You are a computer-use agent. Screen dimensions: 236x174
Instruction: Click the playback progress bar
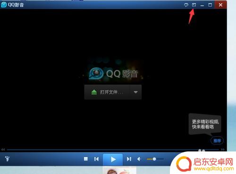pyautogui.click(x=113, y=150)
